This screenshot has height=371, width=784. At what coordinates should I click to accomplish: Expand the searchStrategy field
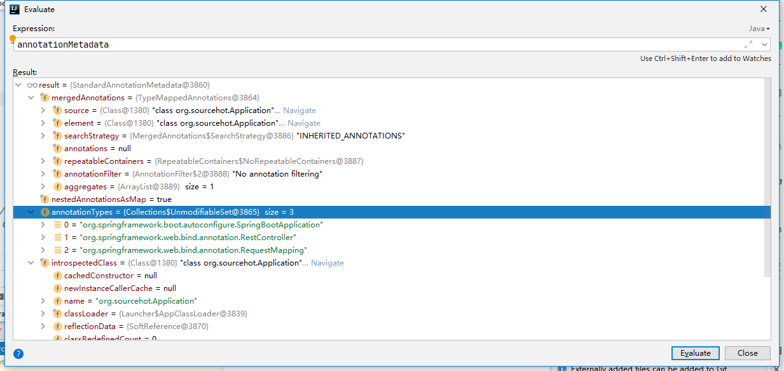pos(43,136)
